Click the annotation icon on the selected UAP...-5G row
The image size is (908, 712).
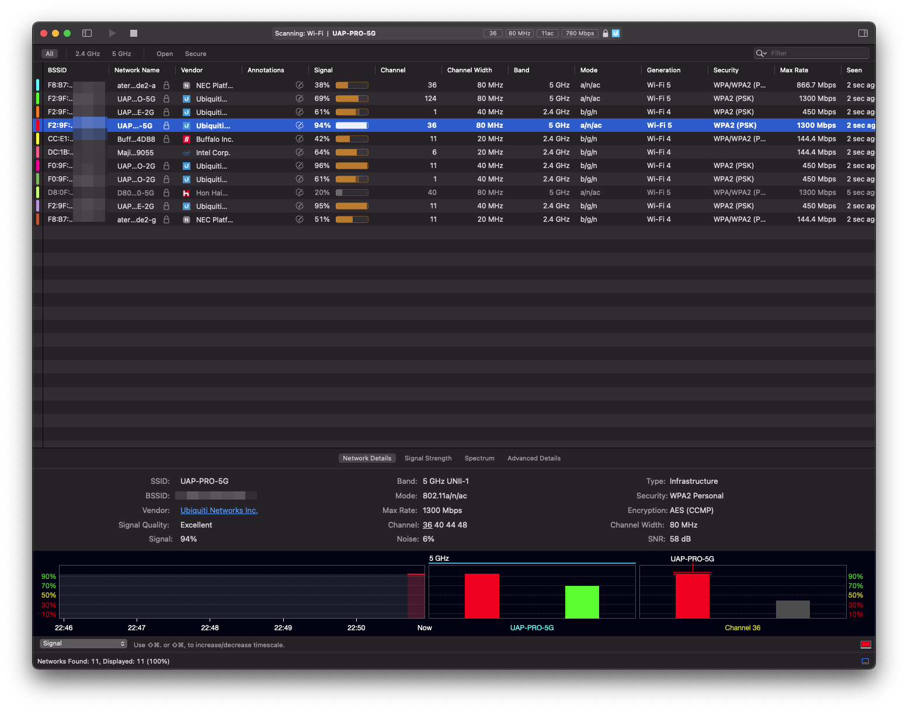tap(300, 125)
